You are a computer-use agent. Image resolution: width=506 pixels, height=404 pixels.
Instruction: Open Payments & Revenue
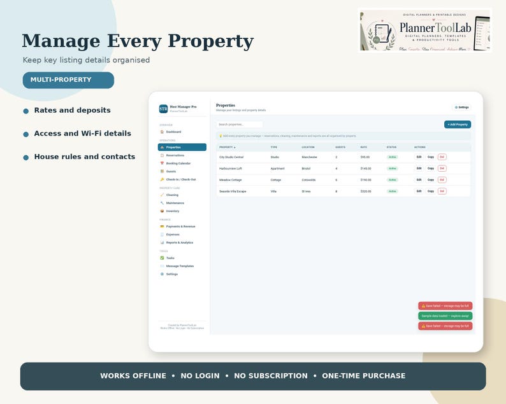click(x=182, y=226)
